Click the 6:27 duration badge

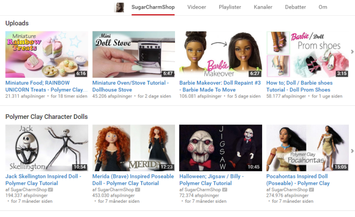[255, 74]
